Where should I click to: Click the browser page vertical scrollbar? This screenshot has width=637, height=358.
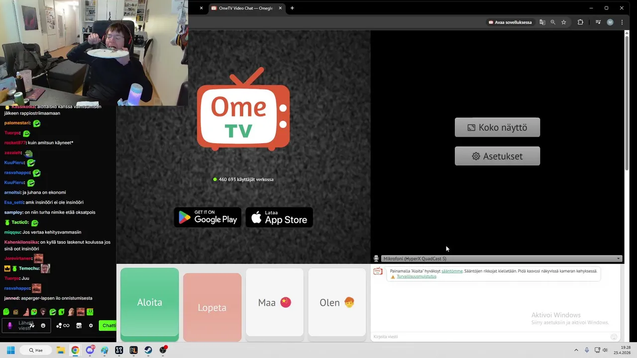tap(627, 104)
